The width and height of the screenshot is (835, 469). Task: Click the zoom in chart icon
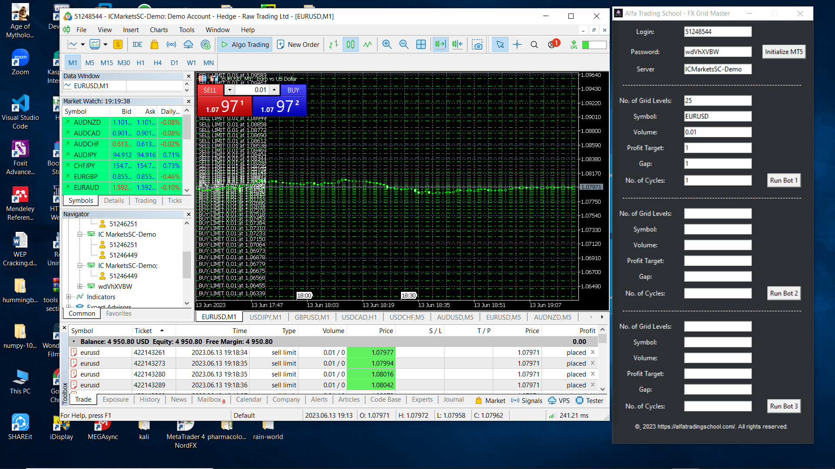[x=387, y=44]
